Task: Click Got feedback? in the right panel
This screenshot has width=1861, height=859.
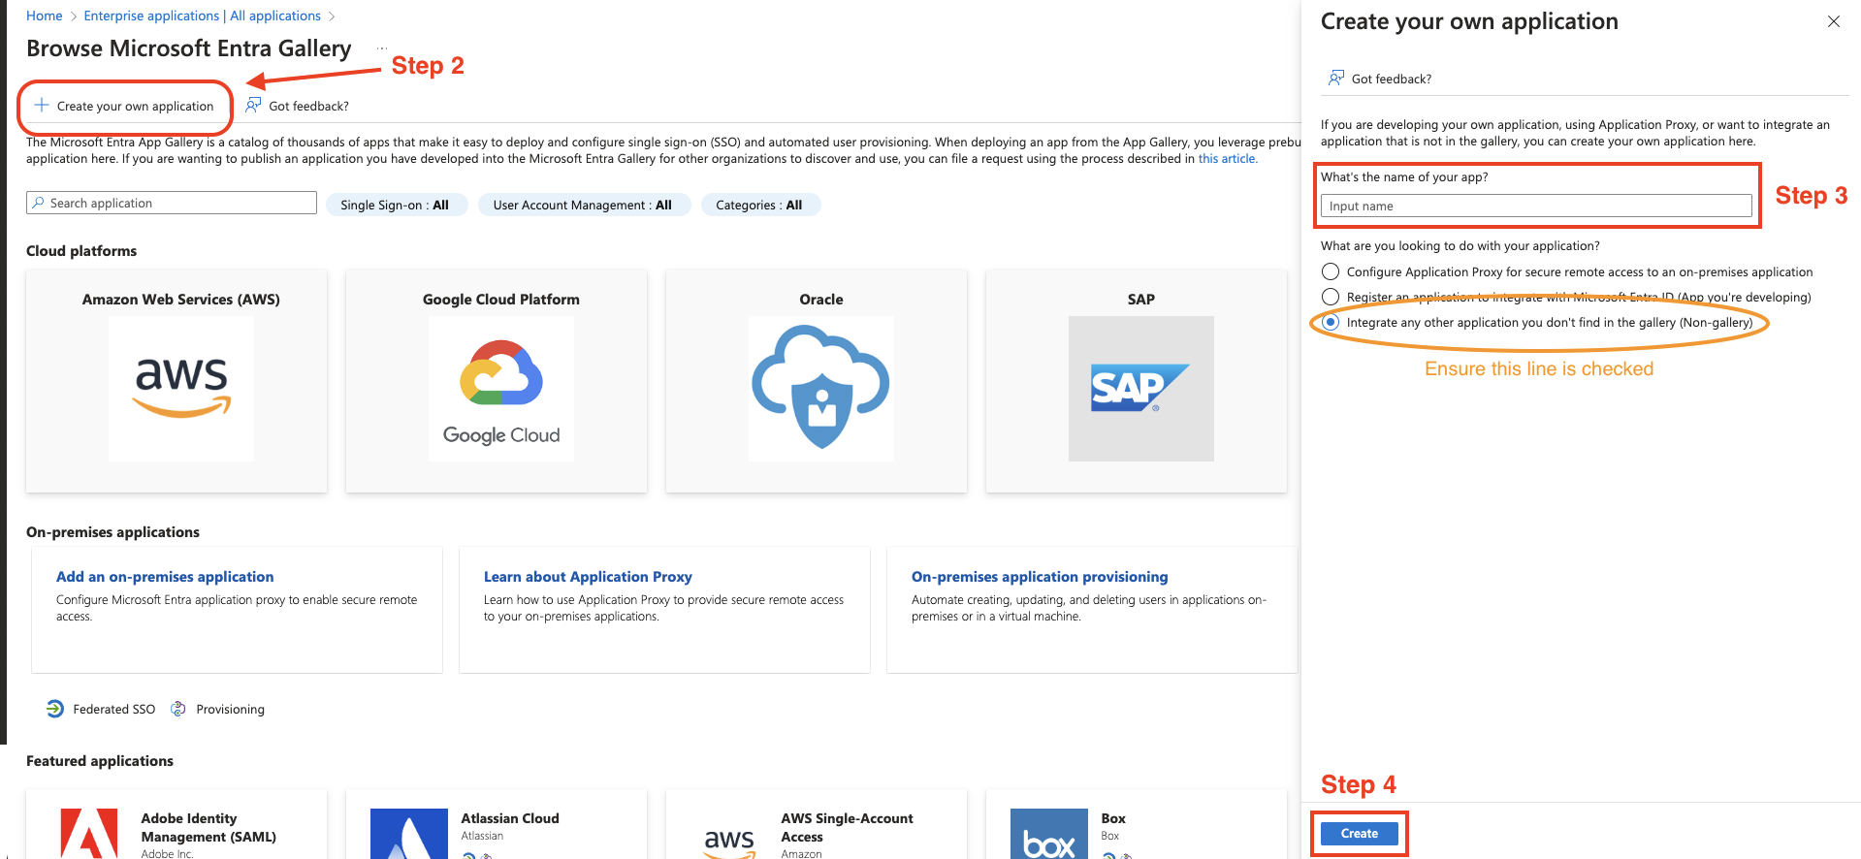Action: (1392, 79)
